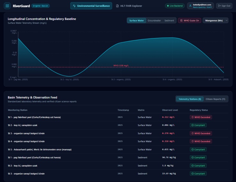
Task: Open the belediye@test.com user profile
Action: pos(201,6)
